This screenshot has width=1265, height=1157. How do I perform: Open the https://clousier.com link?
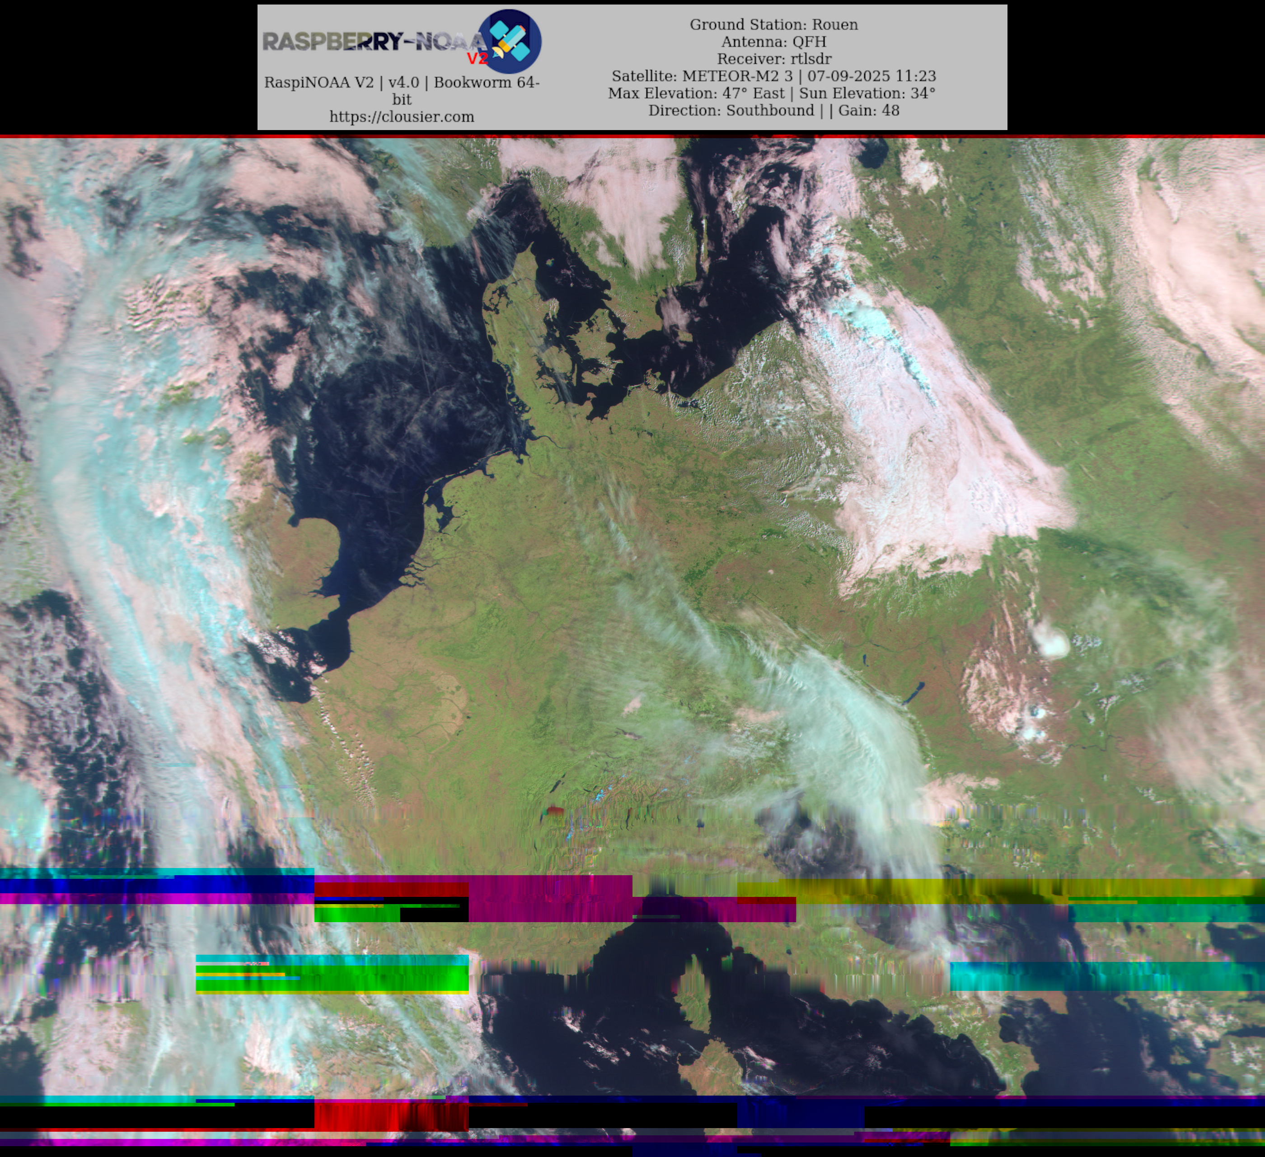coord(402,117)
